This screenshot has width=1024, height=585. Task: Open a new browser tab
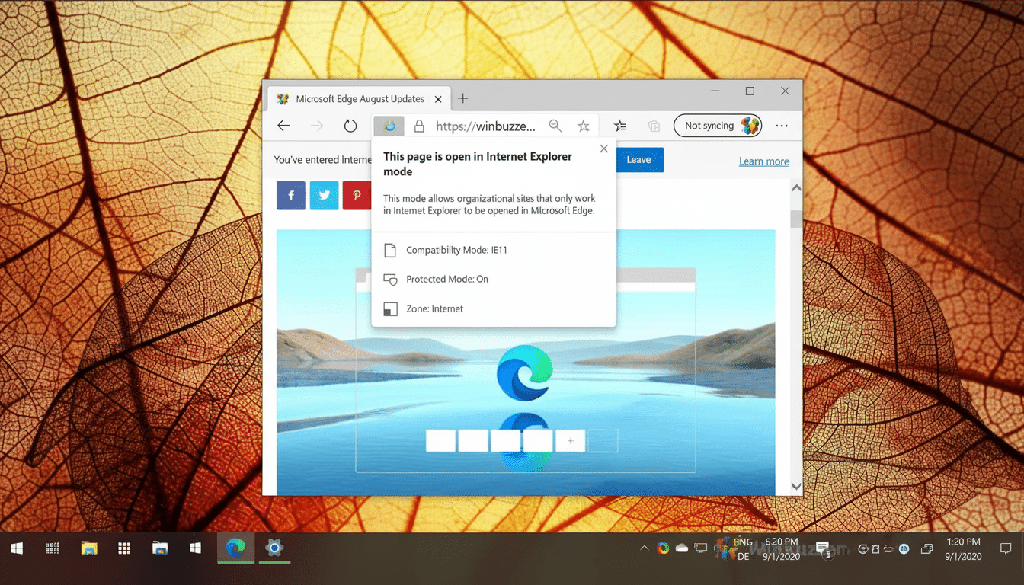click(x=462, y=98)
